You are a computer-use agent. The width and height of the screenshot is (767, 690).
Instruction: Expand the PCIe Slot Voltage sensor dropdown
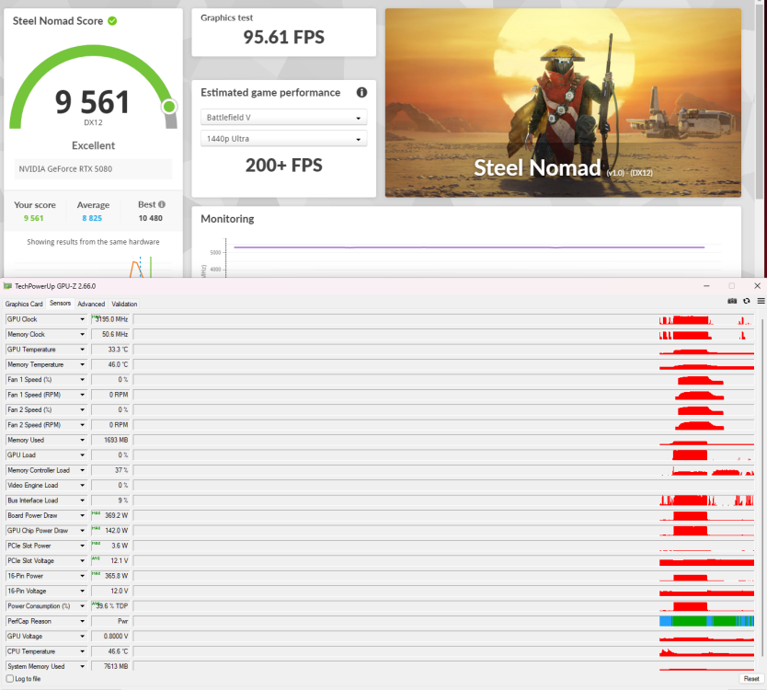(x=82, y=561)
